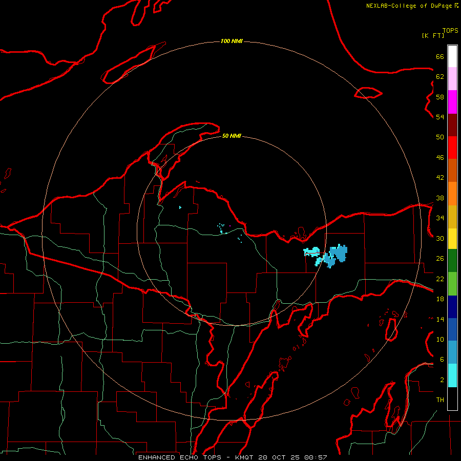
Task: Click the ENHANCED ECHO TOPS caption text
Action: [x=179, y=457]
